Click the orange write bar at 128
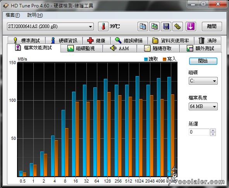The height and width of the screenshot is (188, 229). 109,134
